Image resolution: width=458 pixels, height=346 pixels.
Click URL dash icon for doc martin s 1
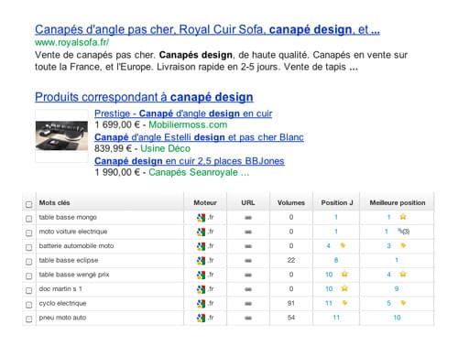pyautogui.click(x=248, y=289)
